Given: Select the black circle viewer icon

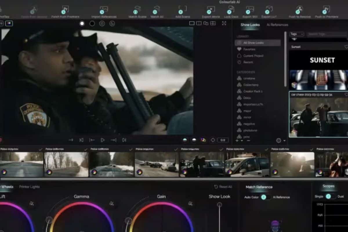Looking at the screenshot, I should click(92, 23).
